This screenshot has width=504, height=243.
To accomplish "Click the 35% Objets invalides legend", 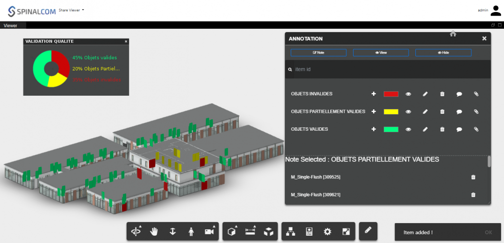I will [x=96, y=80].
